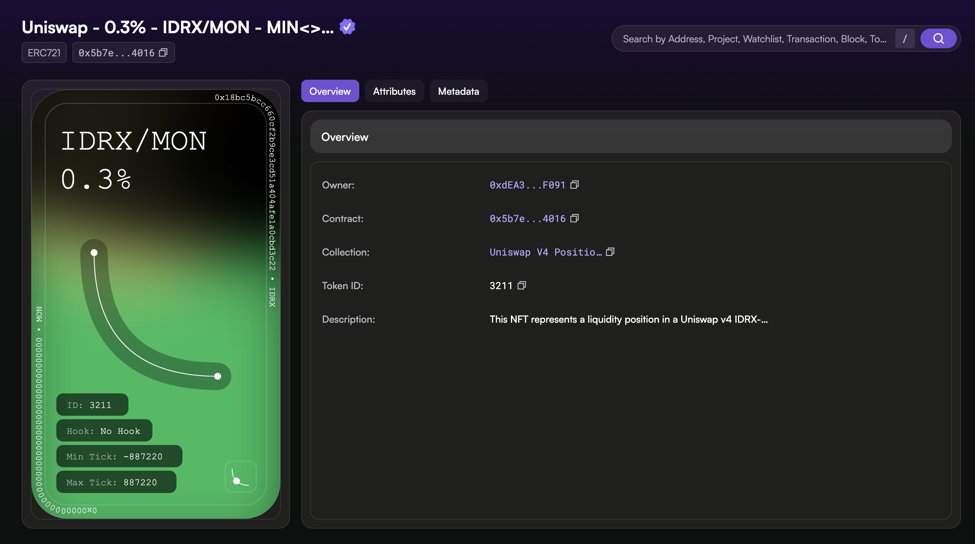The image size is (975, 544).
Task: Click the ERC721 token type badge
Action: 44,53
